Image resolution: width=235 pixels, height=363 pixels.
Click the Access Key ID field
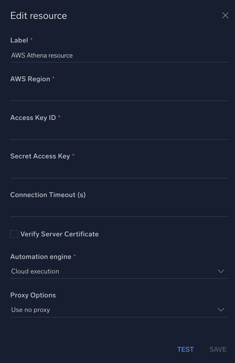point(119,133)
